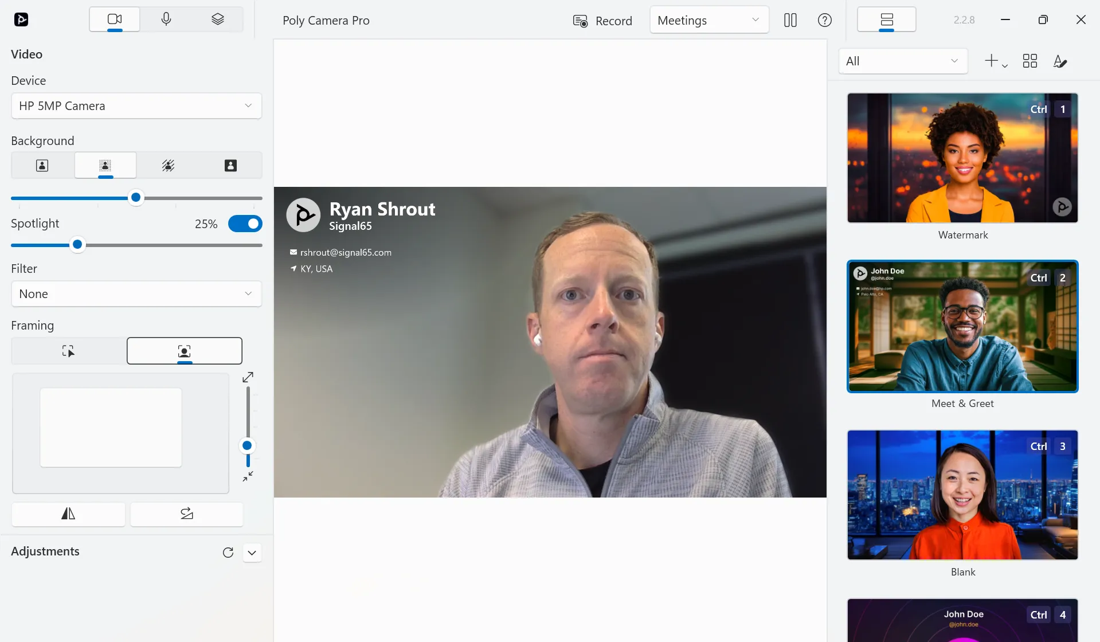Viewport: 1100px width, 642px height.
Task: Select the background replacement solid person icon
Action: coord(230,166)
